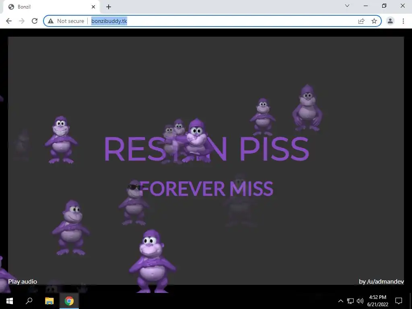Open the clock showing 4:52 PM
This screenshot has width=412, height=309.
click(x=377, y=301)
